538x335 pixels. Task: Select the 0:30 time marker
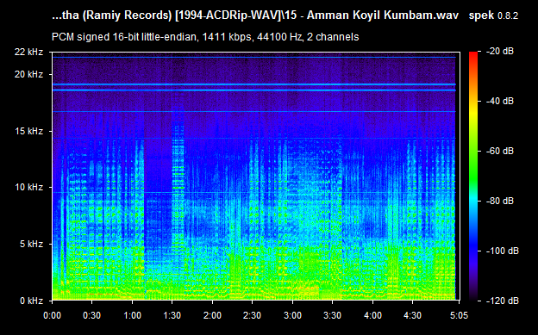tap(92, 315)
